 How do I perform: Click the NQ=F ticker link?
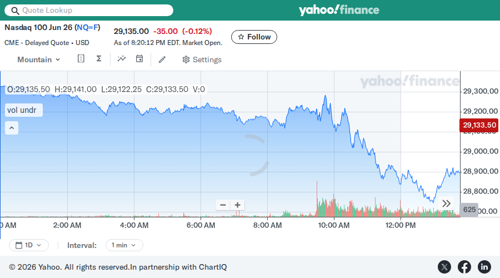click(87, 27)
